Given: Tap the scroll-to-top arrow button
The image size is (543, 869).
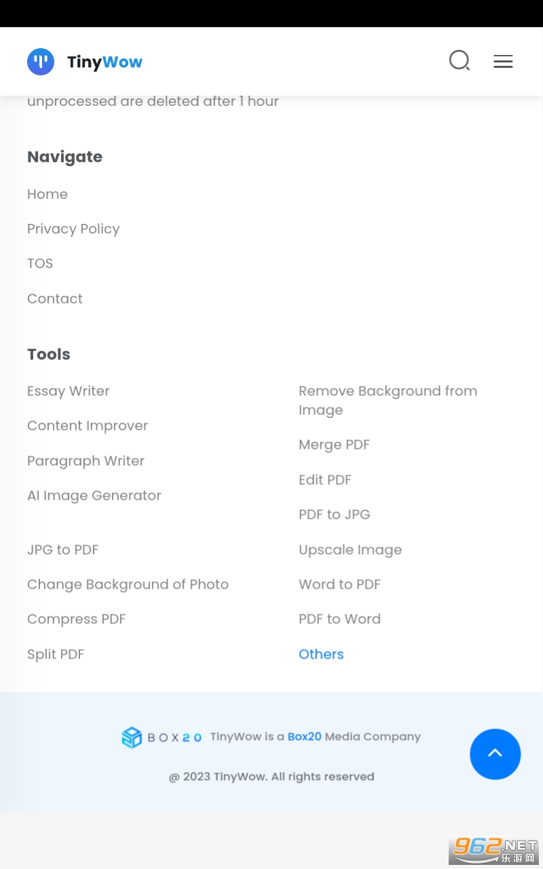Looking at the screenshot, I should click(x=495, y=754).
